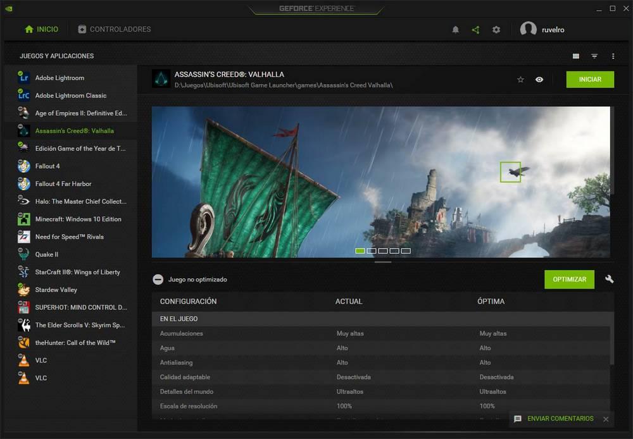Go to the INICIO tab

pos(40,29)
